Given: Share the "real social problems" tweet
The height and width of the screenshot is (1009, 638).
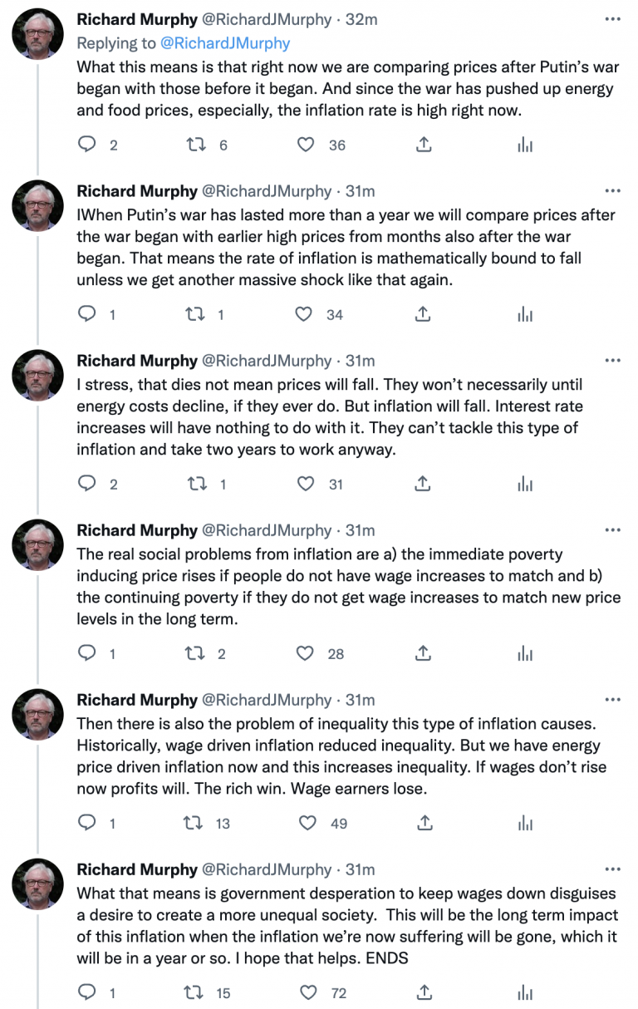Looking at the screenshot, I should 423,653.
